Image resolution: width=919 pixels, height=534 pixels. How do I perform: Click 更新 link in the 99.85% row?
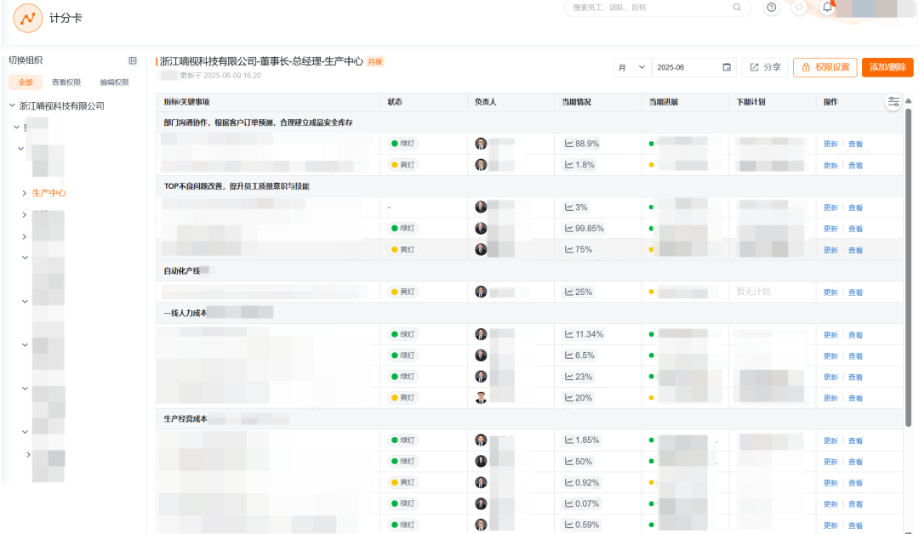(831, 229)
